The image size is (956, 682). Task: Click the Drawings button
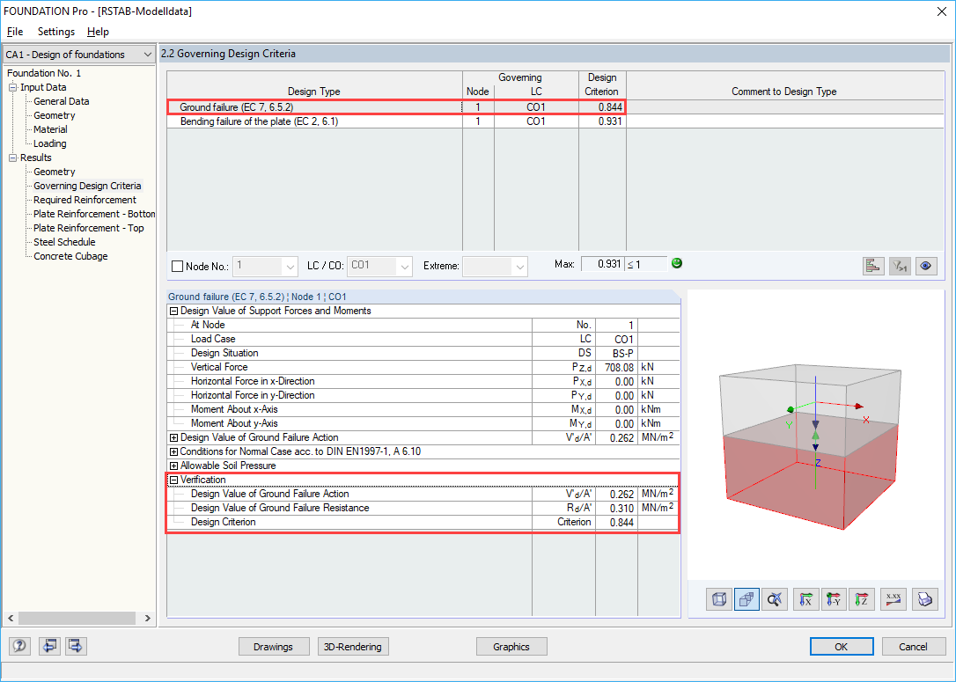tap(273, 647)
